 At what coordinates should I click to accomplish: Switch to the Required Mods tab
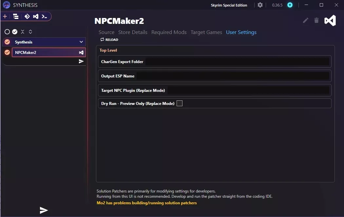(x=169, y=32)
